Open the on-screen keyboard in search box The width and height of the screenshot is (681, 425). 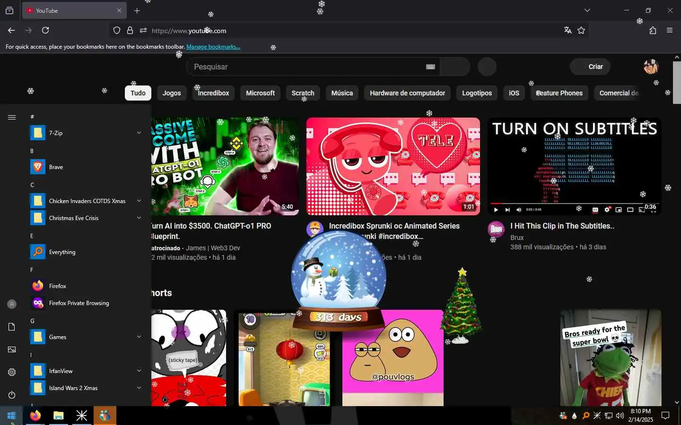[x=430, y=67]
